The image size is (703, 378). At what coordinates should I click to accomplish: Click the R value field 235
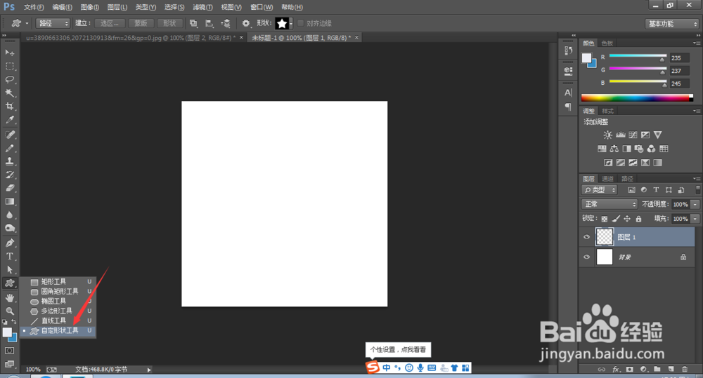[x=679, y=58]
